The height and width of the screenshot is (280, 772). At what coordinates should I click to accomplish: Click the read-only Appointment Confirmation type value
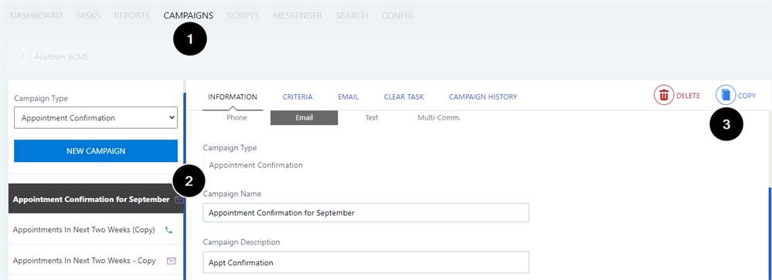(256, 165)
